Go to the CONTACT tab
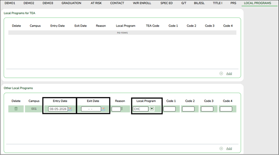 coord(117,3)
